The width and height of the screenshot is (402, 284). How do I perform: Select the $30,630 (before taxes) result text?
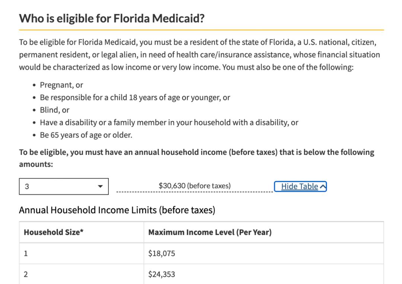click(x=194, y=185)
